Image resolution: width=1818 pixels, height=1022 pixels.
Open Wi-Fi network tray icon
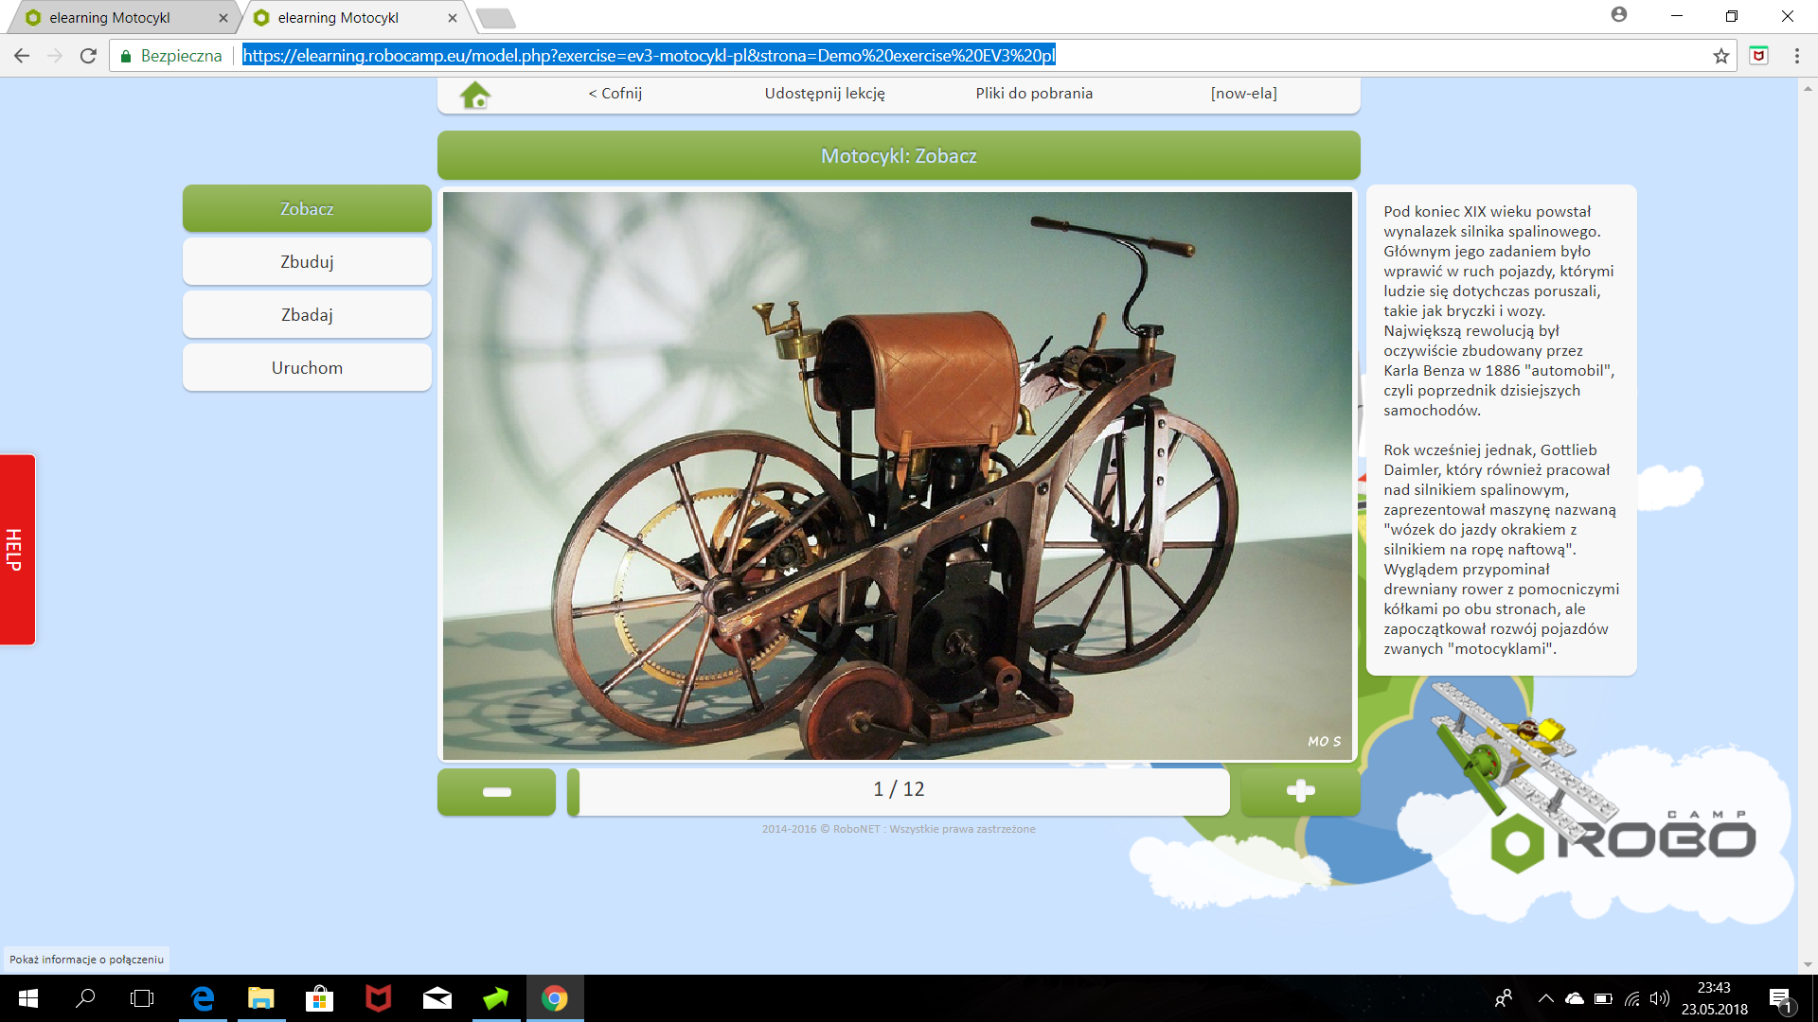[1632, 998]
